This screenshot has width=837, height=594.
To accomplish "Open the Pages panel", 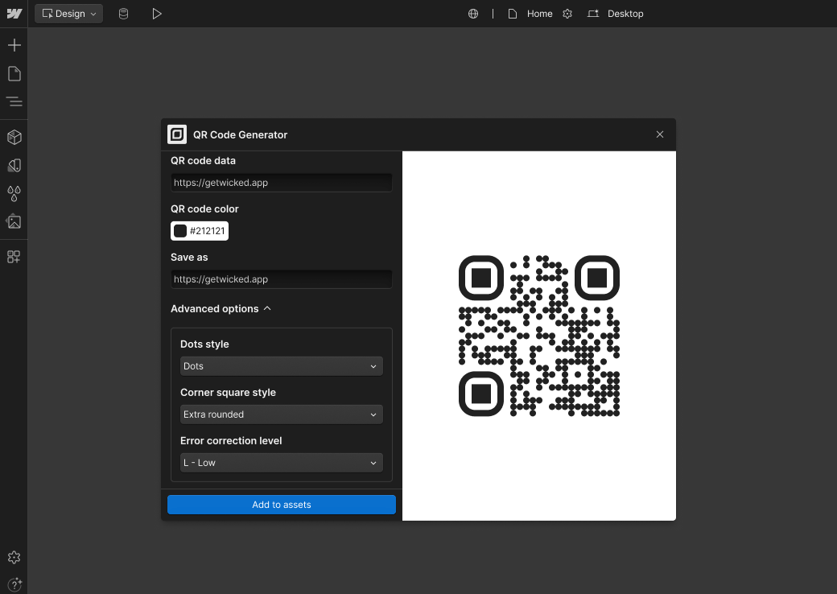I will pyautogui.click(x=14, y=74).
